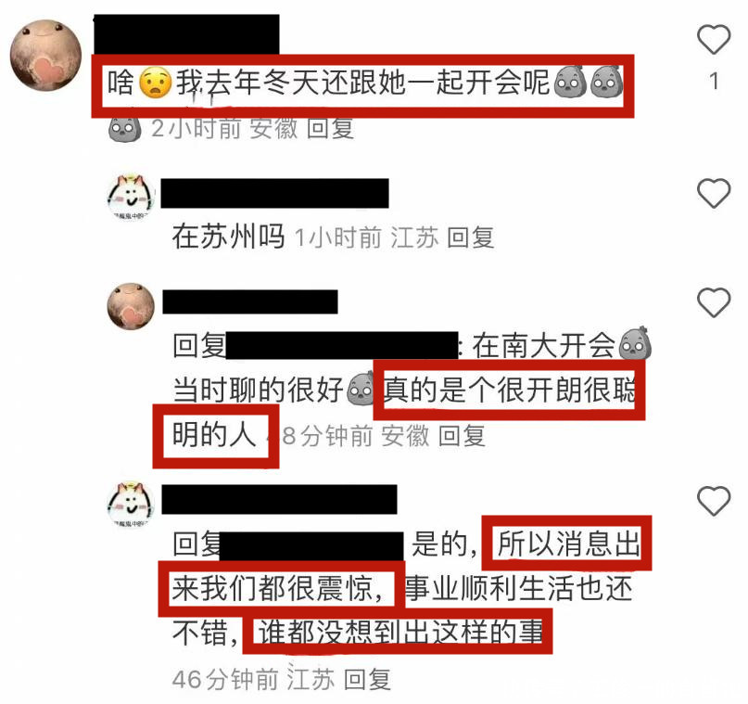This screenshot has height=704, width=748.
Task: Like the '所以消息出来我们都很震惊' reply
Action: (714, 501)
